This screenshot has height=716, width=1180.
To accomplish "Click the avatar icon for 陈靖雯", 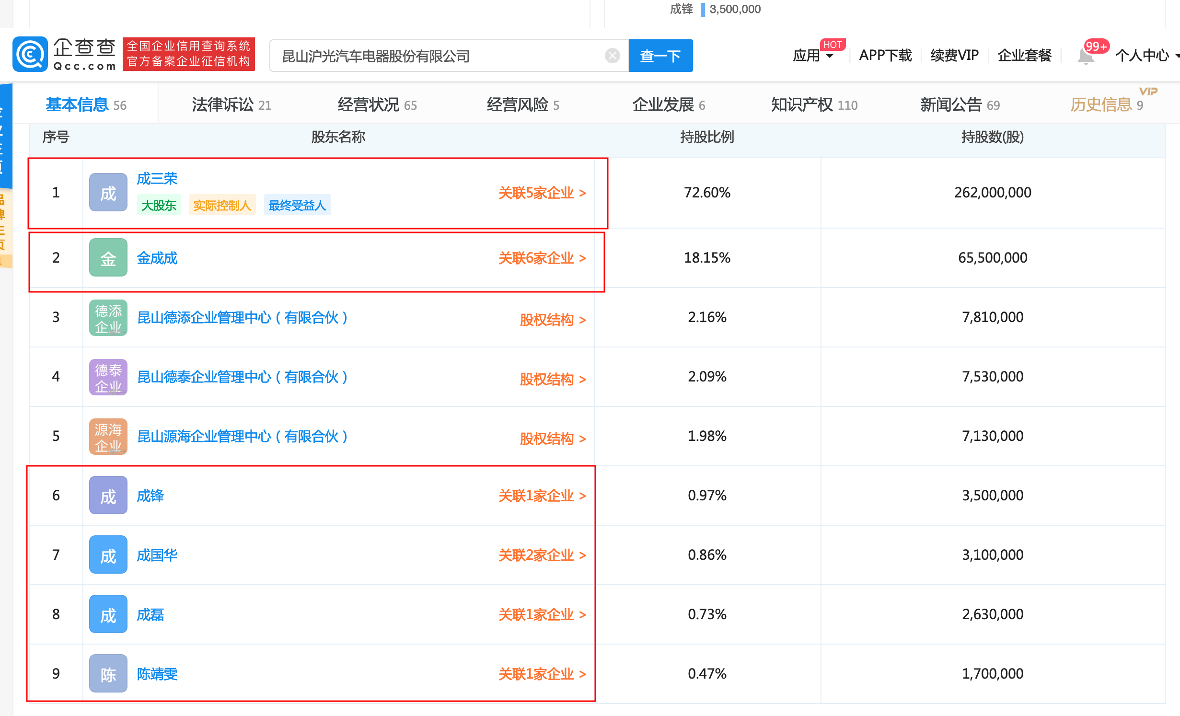I will coord(108,674).
